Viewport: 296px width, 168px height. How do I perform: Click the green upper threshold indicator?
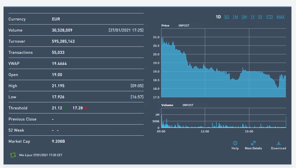click(65, 108)
